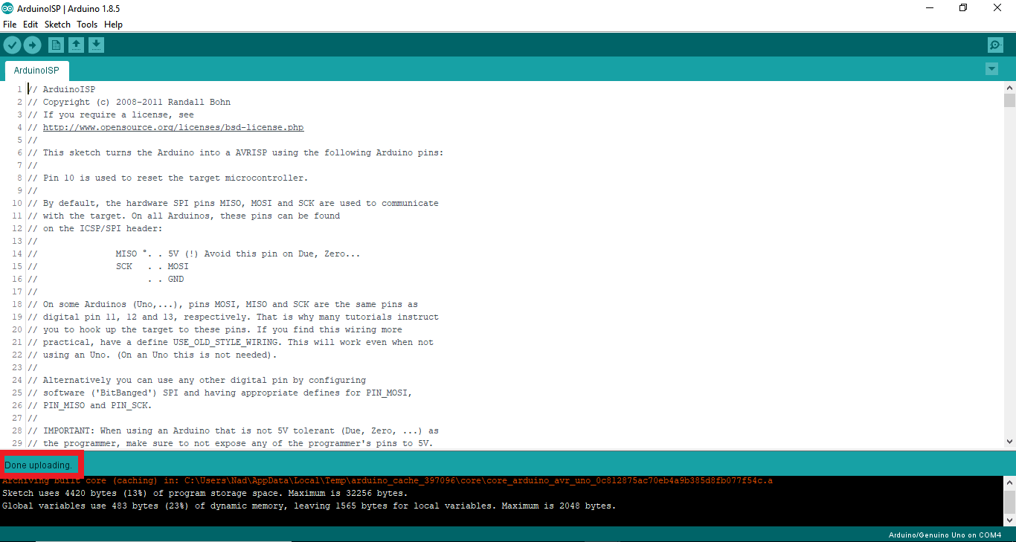Click the 'using an Uno.' comment line
The height and width of the screenshot is (542, 1016).
point(152,355)
